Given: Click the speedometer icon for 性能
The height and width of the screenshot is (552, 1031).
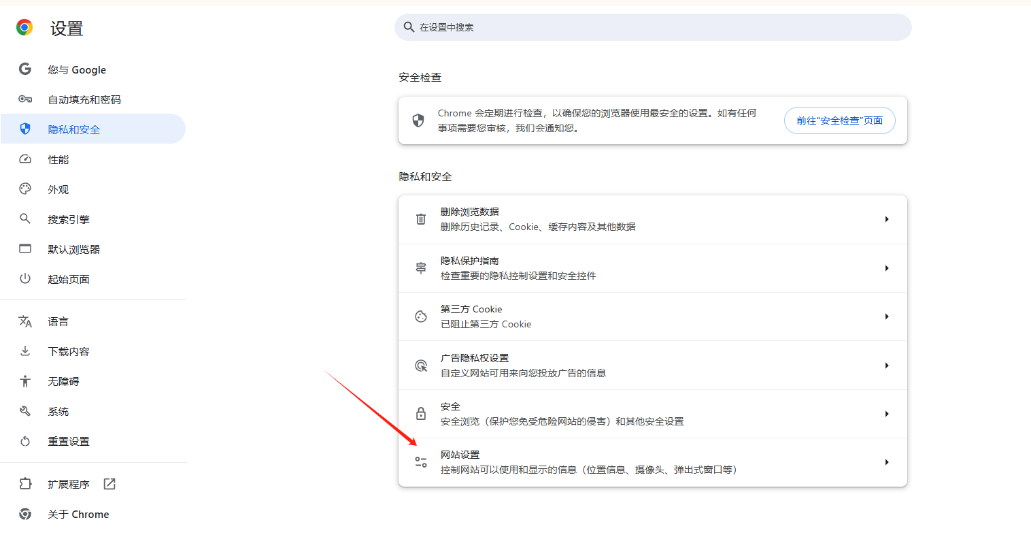Looking at the screenshot, I should click(x=25, y=159).
